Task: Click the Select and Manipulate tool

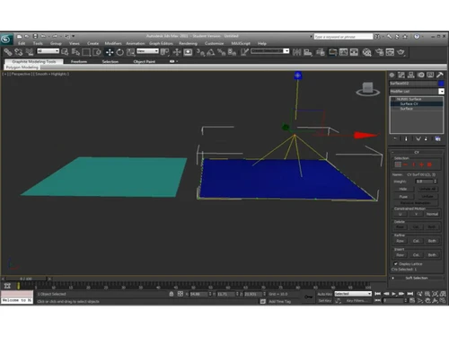Action: (x=177, y=52)
